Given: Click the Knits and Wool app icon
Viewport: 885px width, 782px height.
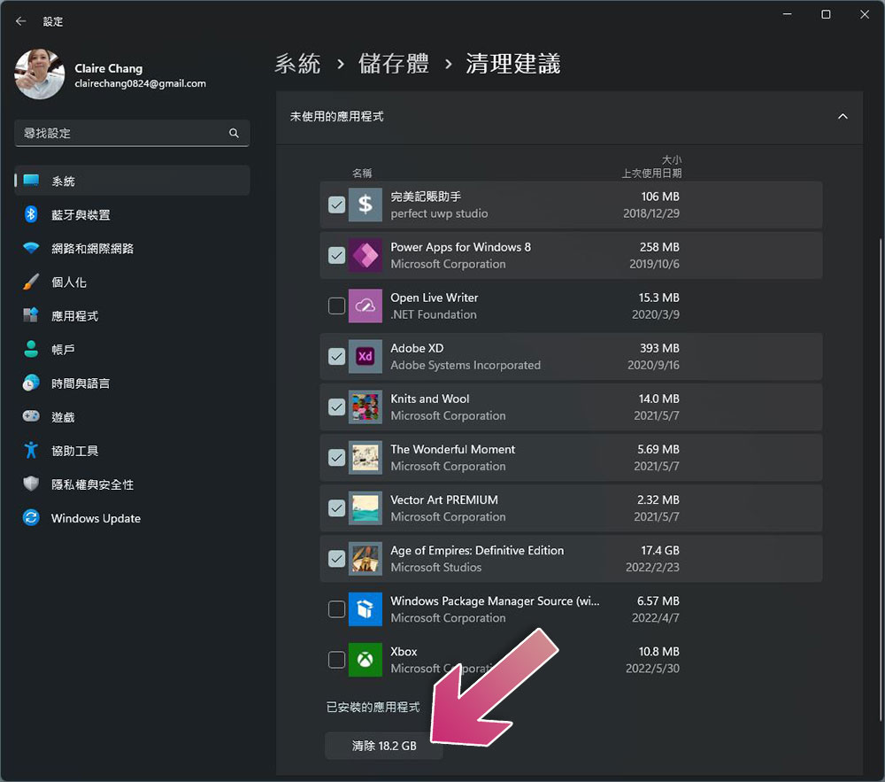Looking at the screenshot, I should tap(366, 407).
